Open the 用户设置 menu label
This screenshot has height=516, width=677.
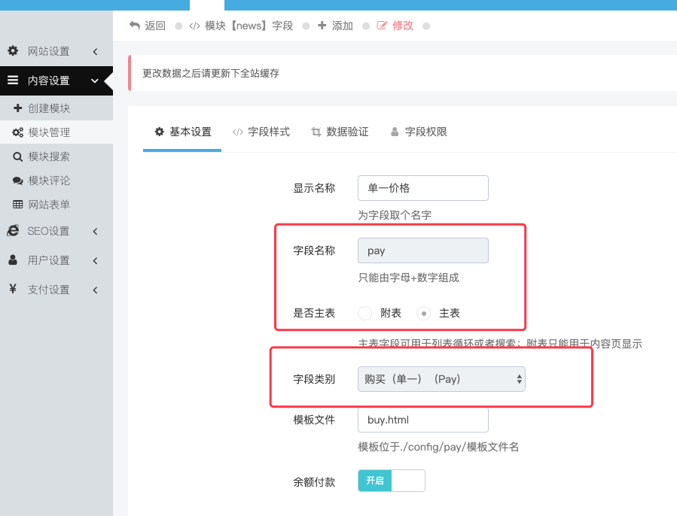49,260
